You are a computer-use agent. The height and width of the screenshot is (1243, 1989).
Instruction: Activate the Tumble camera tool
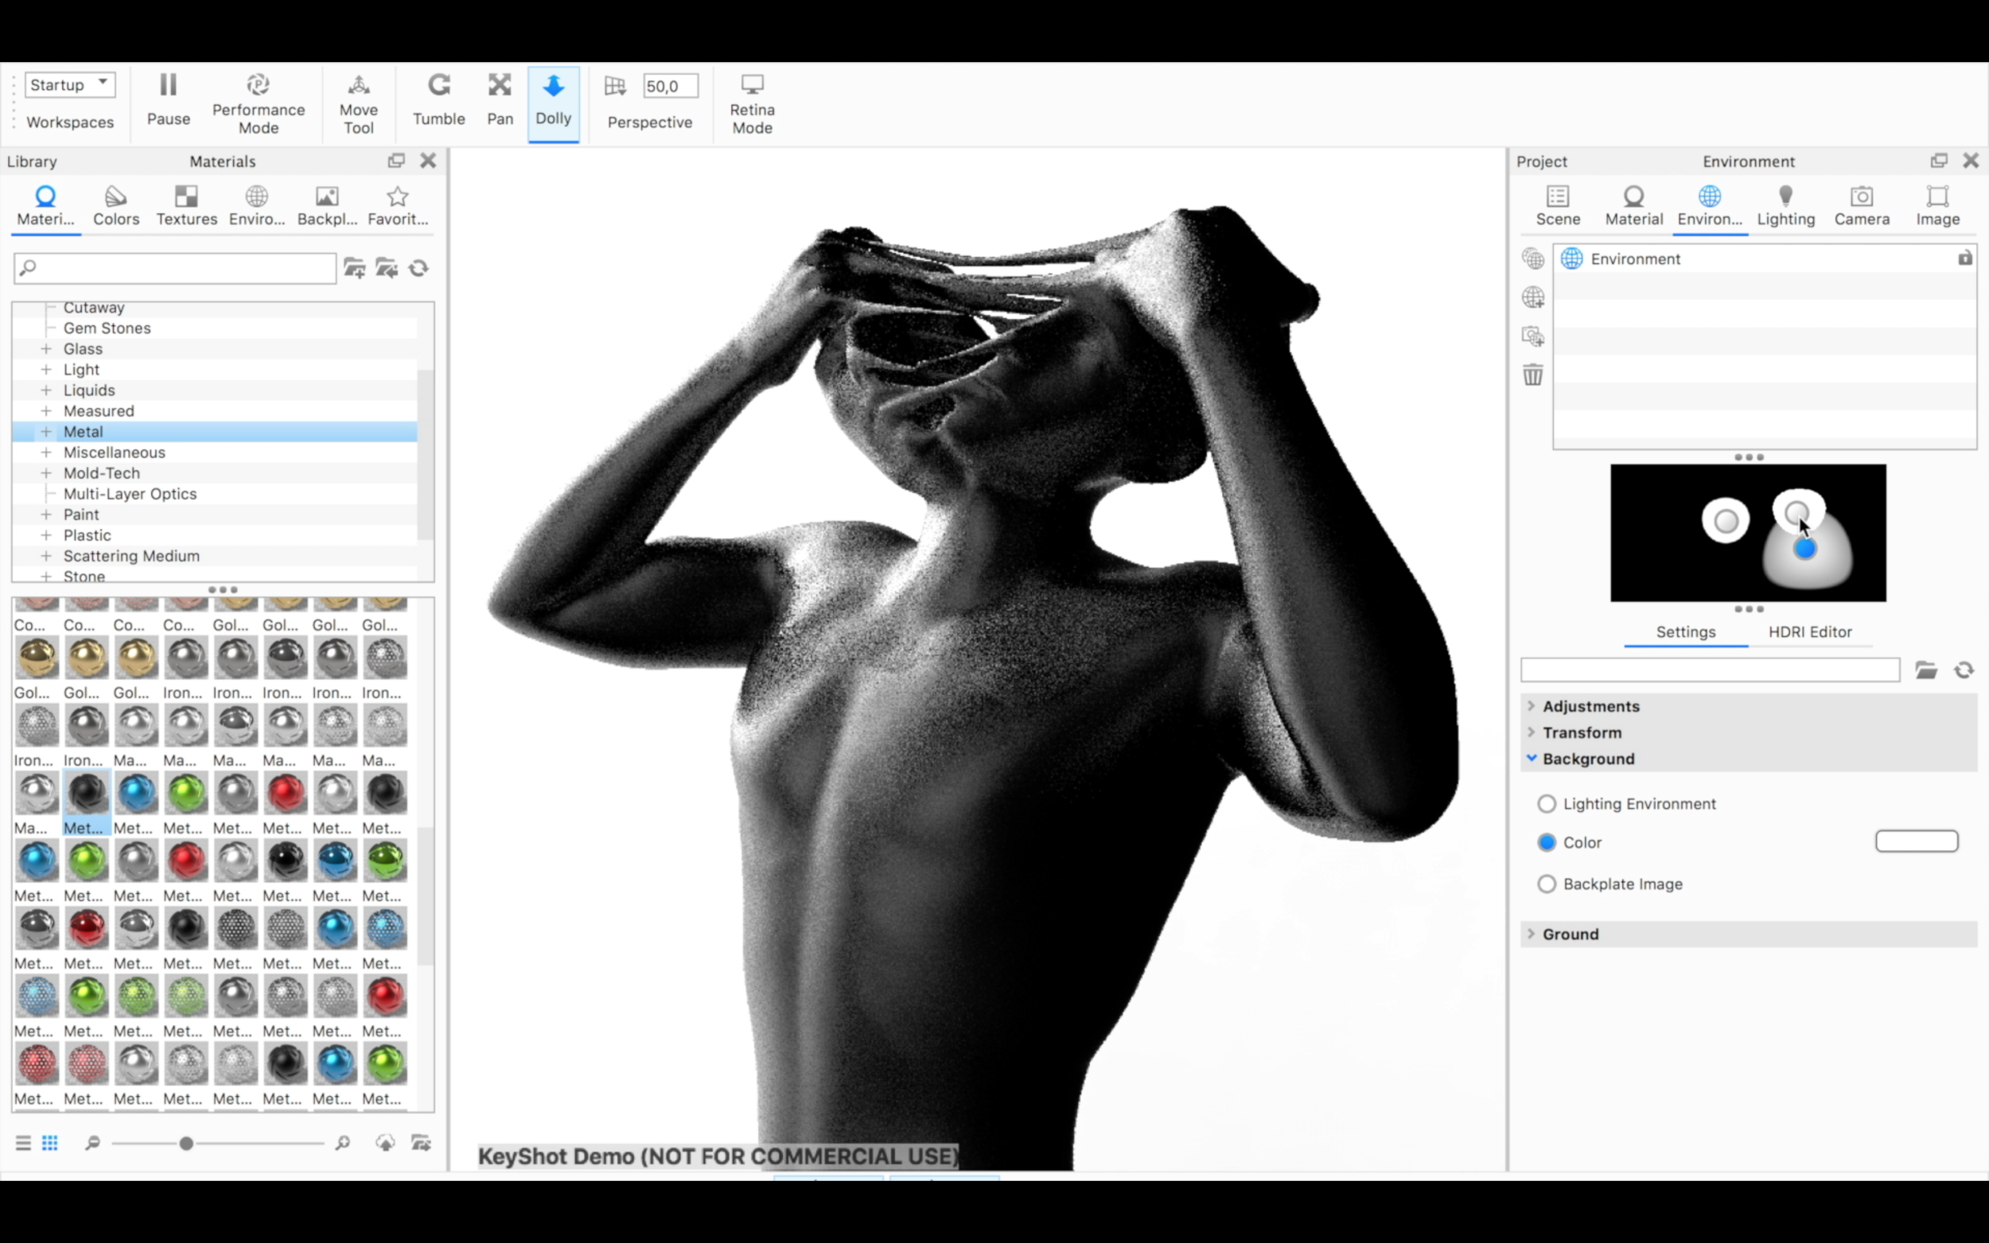point(438,99)
